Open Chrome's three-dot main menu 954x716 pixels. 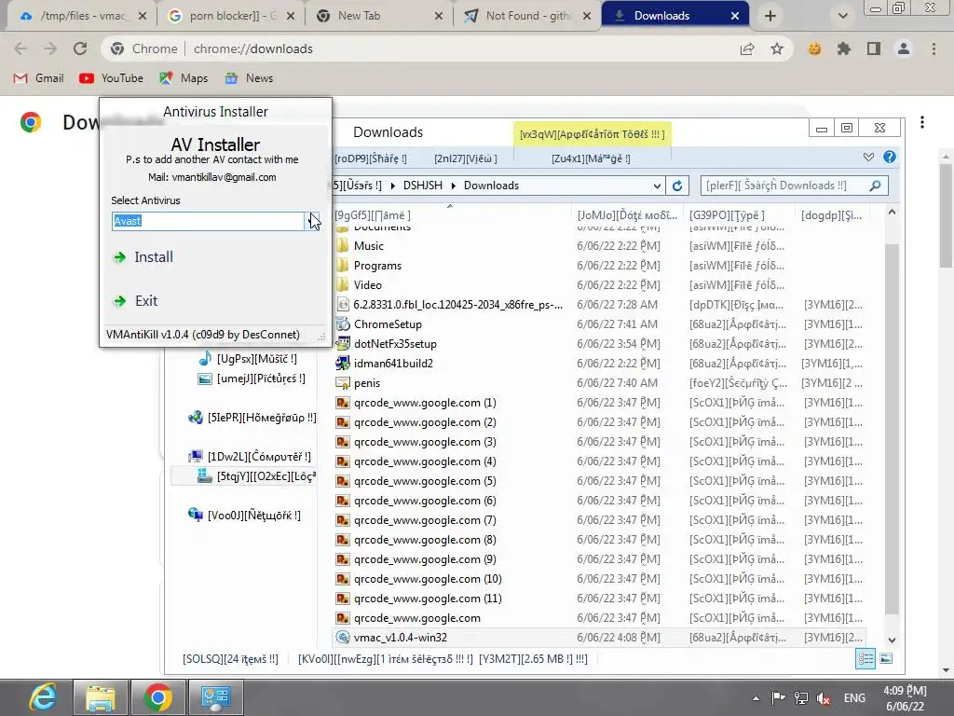click(934, 48)
